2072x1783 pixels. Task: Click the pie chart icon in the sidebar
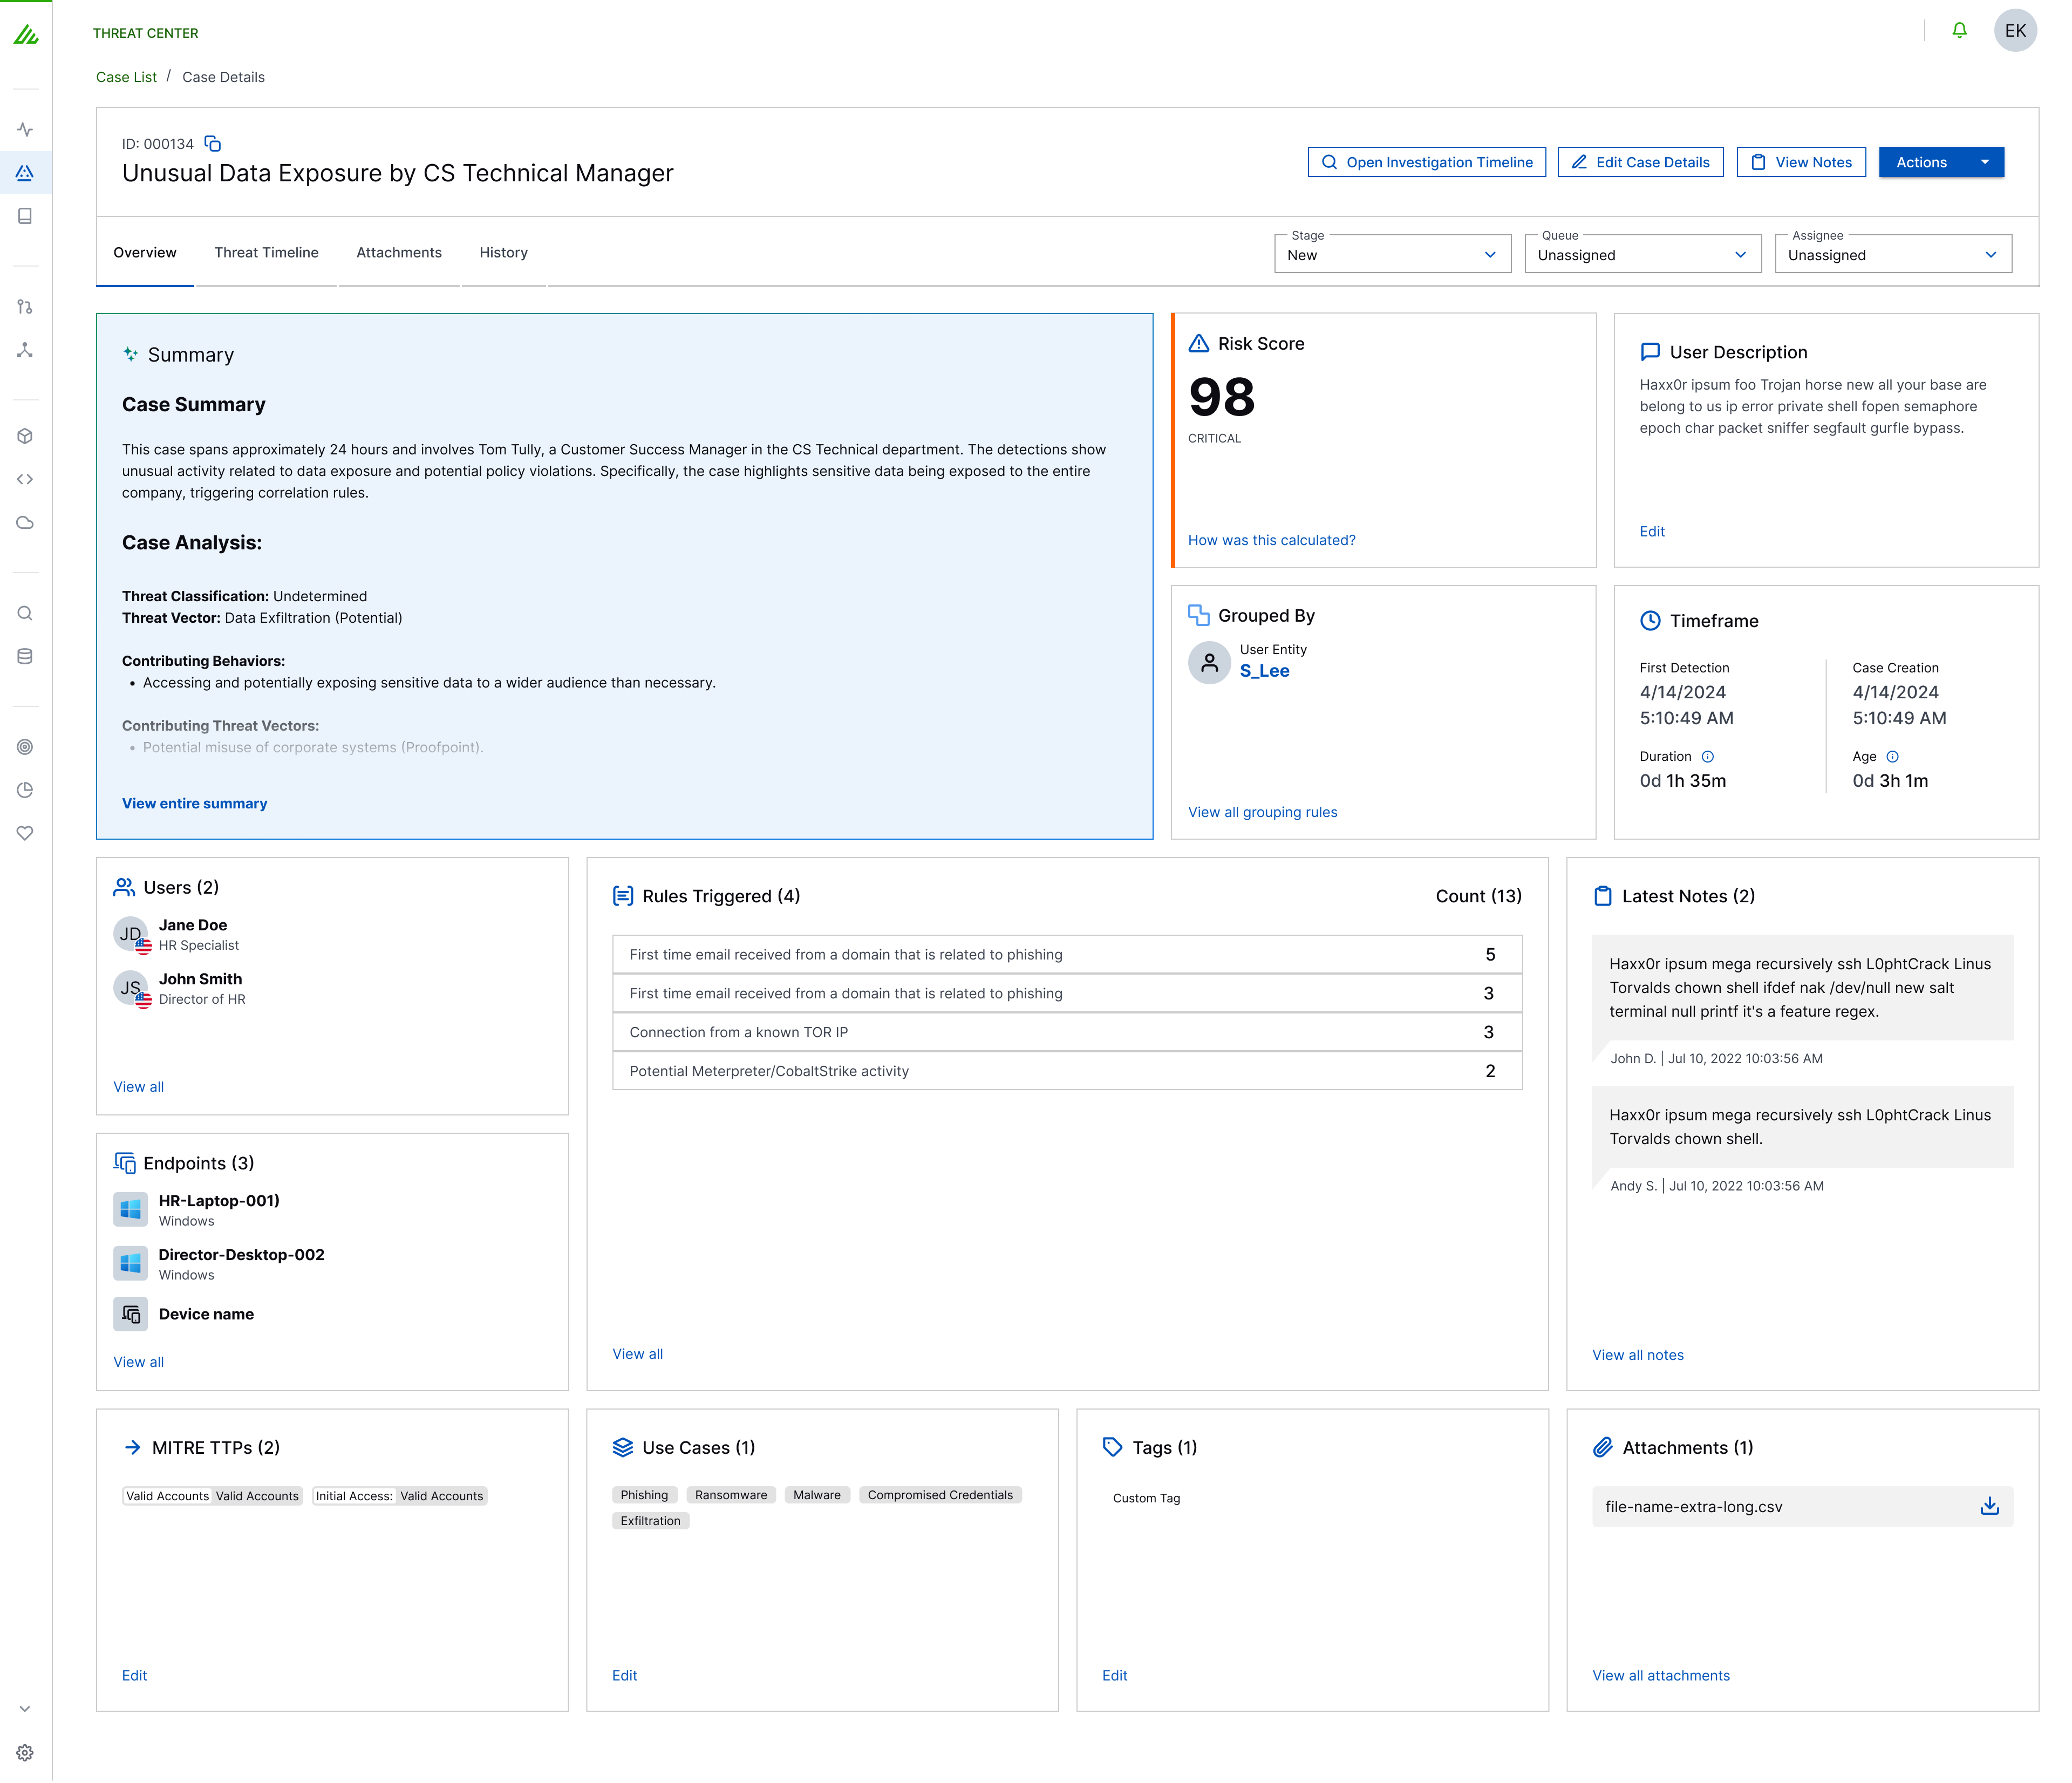[x=25, y=789]
